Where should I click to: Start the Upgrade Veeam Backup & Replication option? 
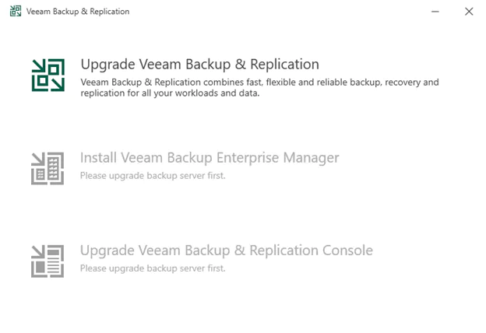tap(199, 64)
